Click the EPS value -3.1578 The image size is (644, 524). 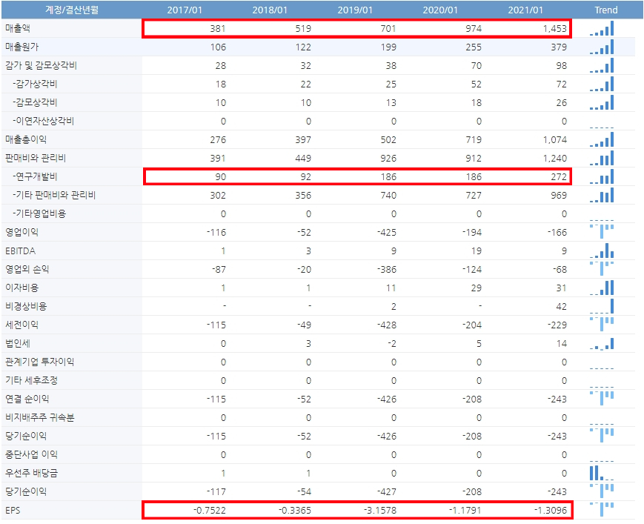(380, 510)
